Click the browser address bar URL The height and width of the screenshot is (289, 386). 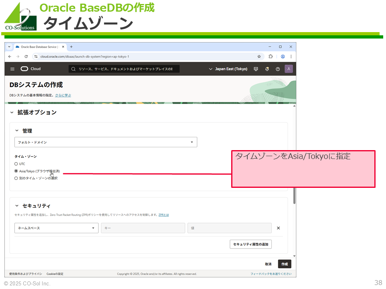[85, 57]
